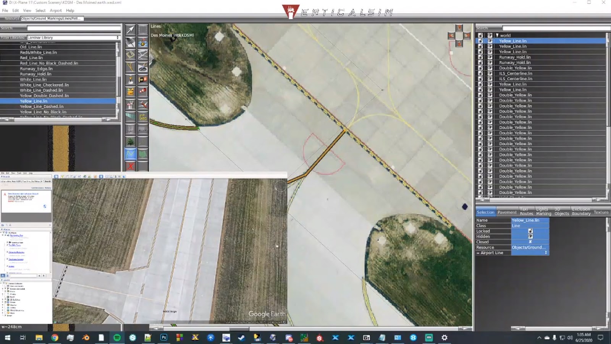Toggle eye on highlighted Yellow_Line.lin hierarchy row
611x344 pixels.
(490, 41)
